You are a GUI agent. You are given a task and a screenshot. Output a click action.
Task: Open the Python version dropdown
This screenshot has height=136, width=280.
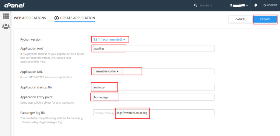click(x=109, y=39)
